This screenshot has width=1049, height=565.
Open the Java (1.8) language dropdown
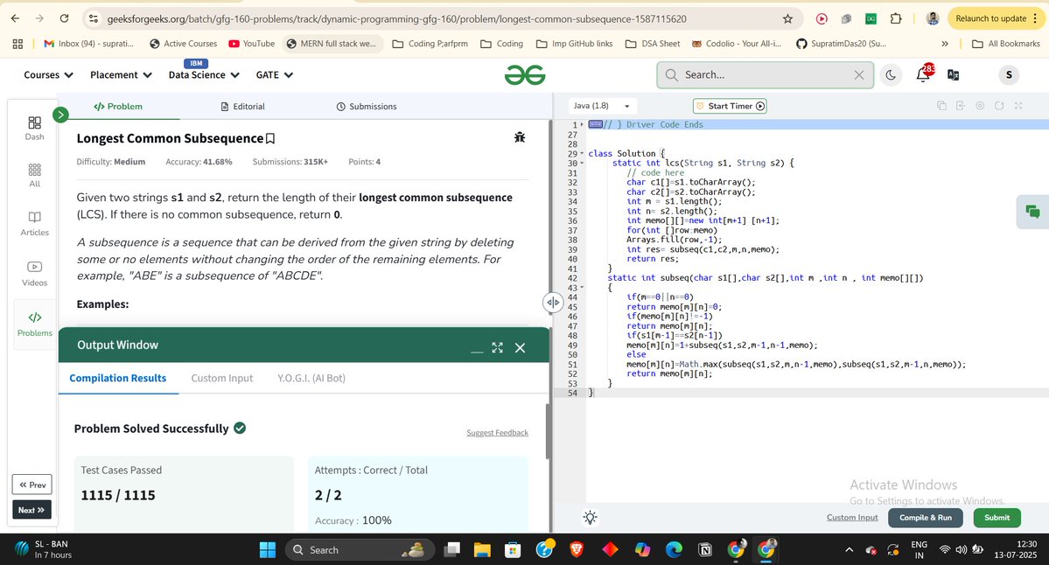click(601, 106)
